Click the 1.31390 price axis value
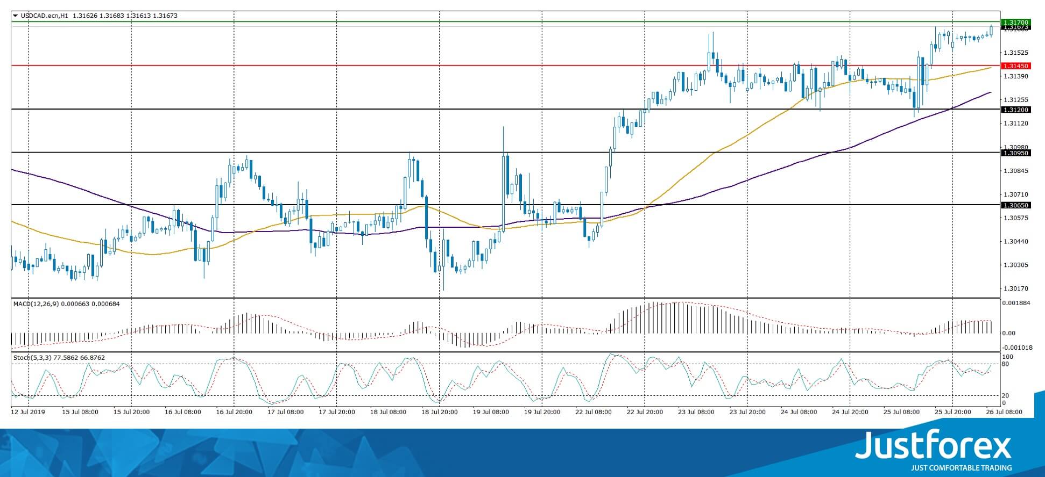Screen dimensions: 1045x477 click(x=1016, y=76)
